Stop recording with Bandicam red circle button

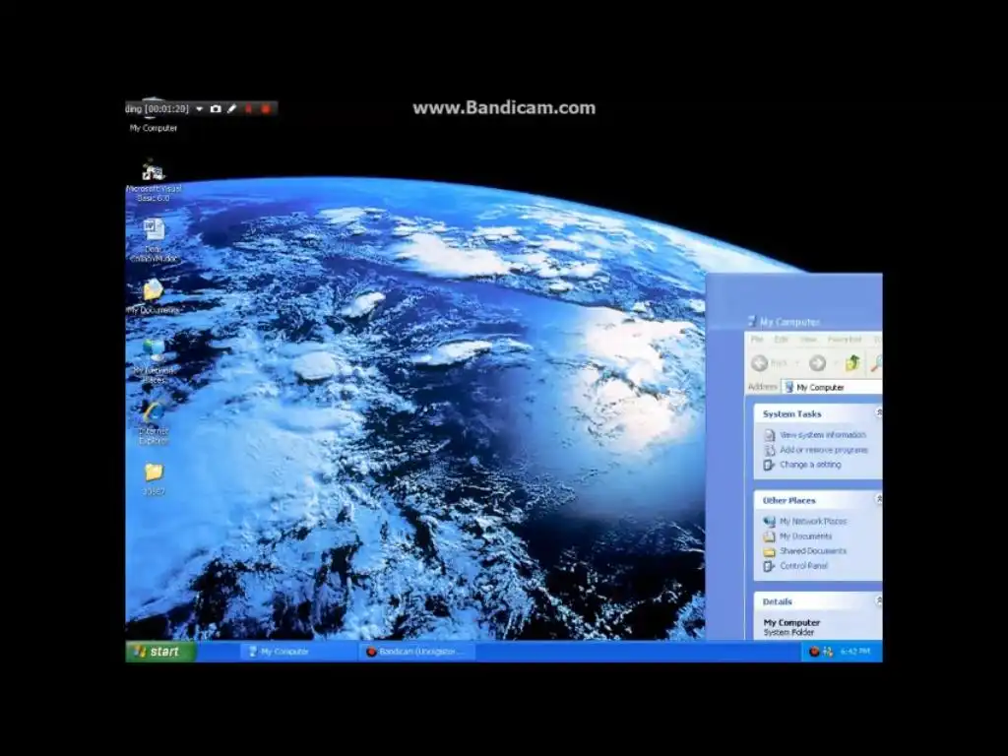pos(266,108)
